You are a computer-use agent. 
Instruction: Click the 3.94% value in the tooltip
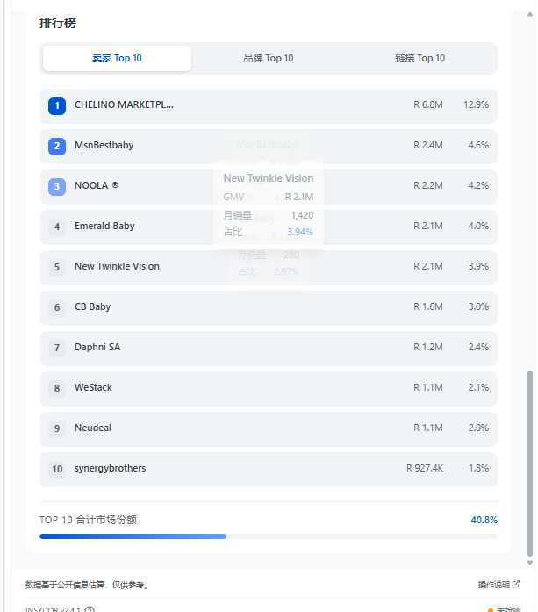[x=300, y=232]
